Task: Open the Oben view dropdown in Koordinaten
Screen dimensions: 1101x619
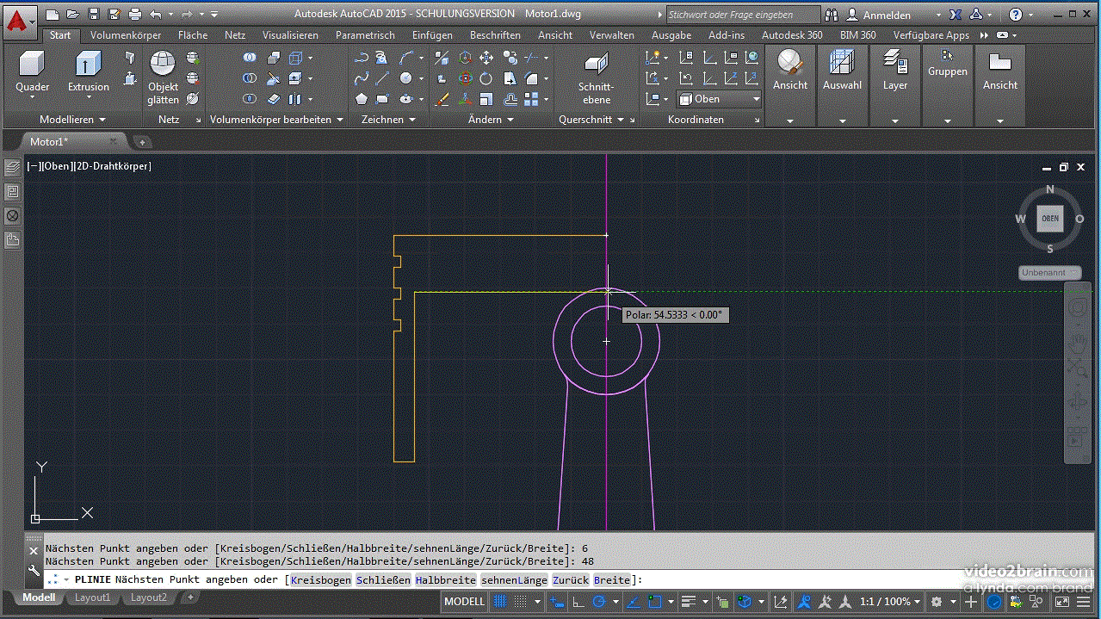Action: (x=720, y=99)
